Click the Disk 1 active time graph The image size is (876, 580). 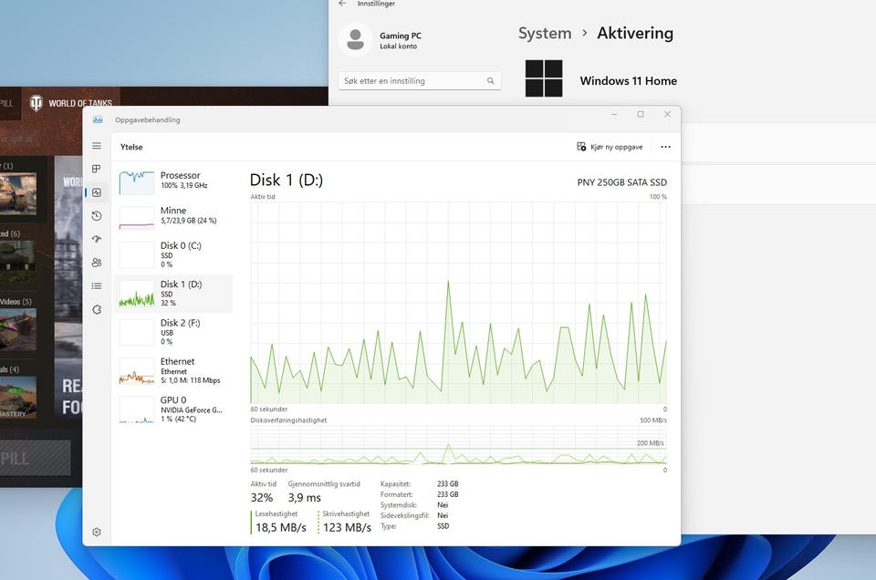coord(458,303)
